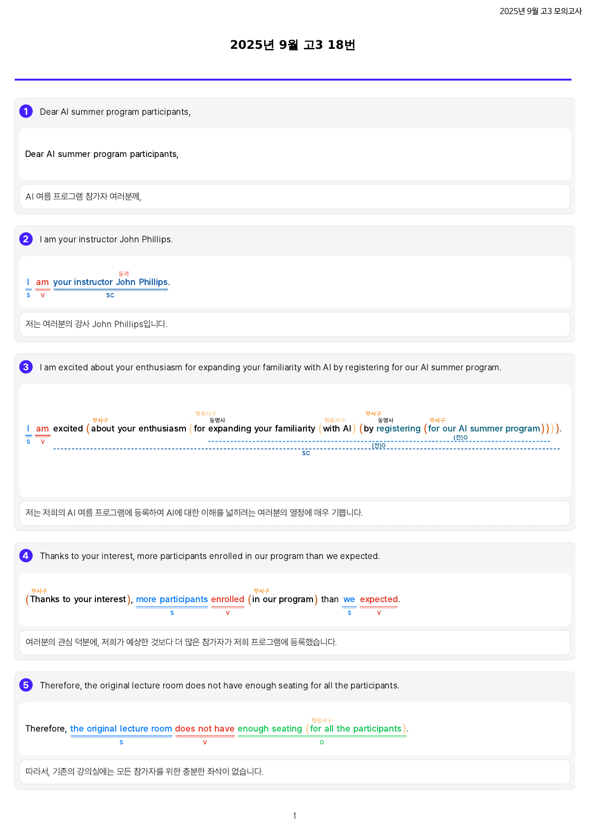The width and height of the screenshot is (589, 833).
Task: Click the numbered circle badge 1
Action: [26, 111]
